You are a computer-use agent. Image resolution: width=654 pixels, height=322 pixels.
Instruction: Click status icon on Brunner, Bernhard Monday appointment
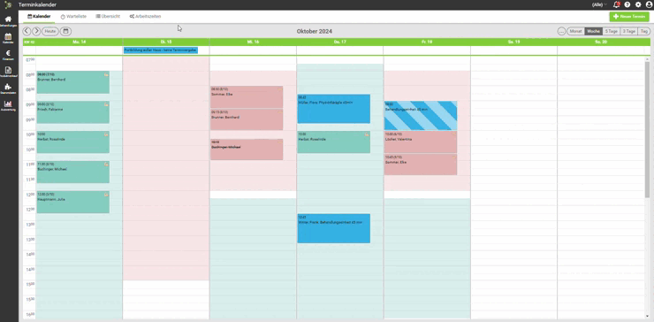tap(106, 75)
